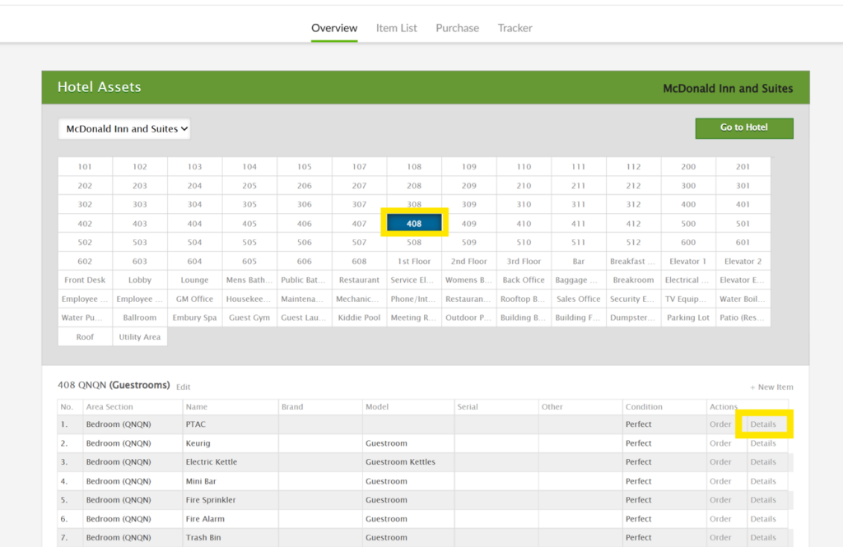Choose the Front Desk area cell
The width and height of the screenshot is (843, 547).
click(x=85, y=280)
